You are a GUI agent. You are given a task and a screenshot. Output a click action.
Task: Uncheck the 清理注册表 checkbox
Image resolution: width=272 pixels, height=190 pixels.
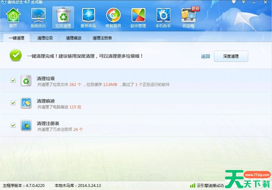click(x=13, y=125)
